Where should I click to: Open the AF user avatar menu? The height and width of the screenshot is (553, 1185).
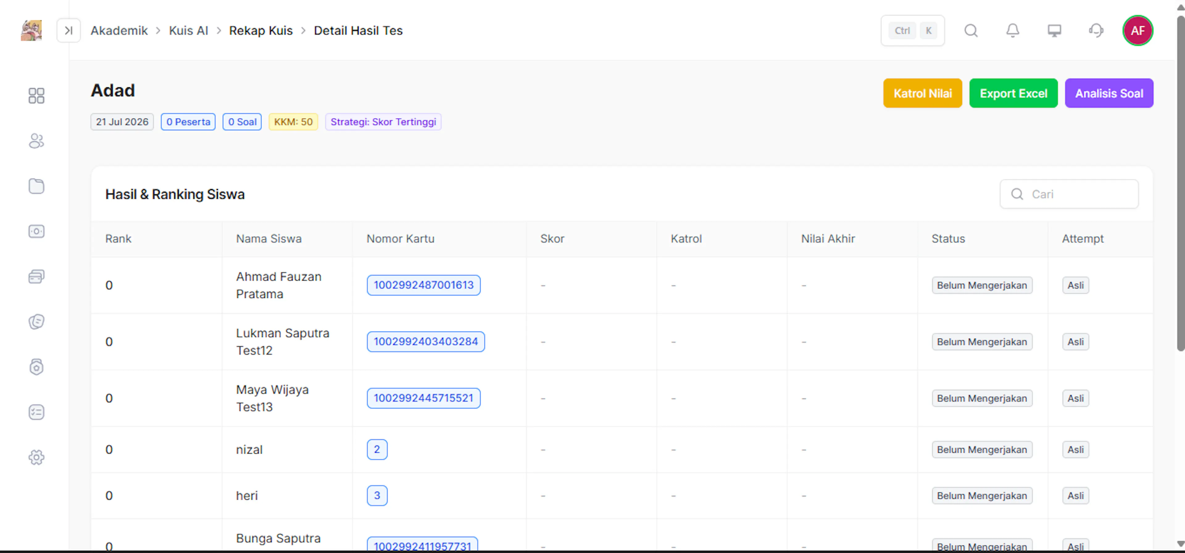(1137, 30)
